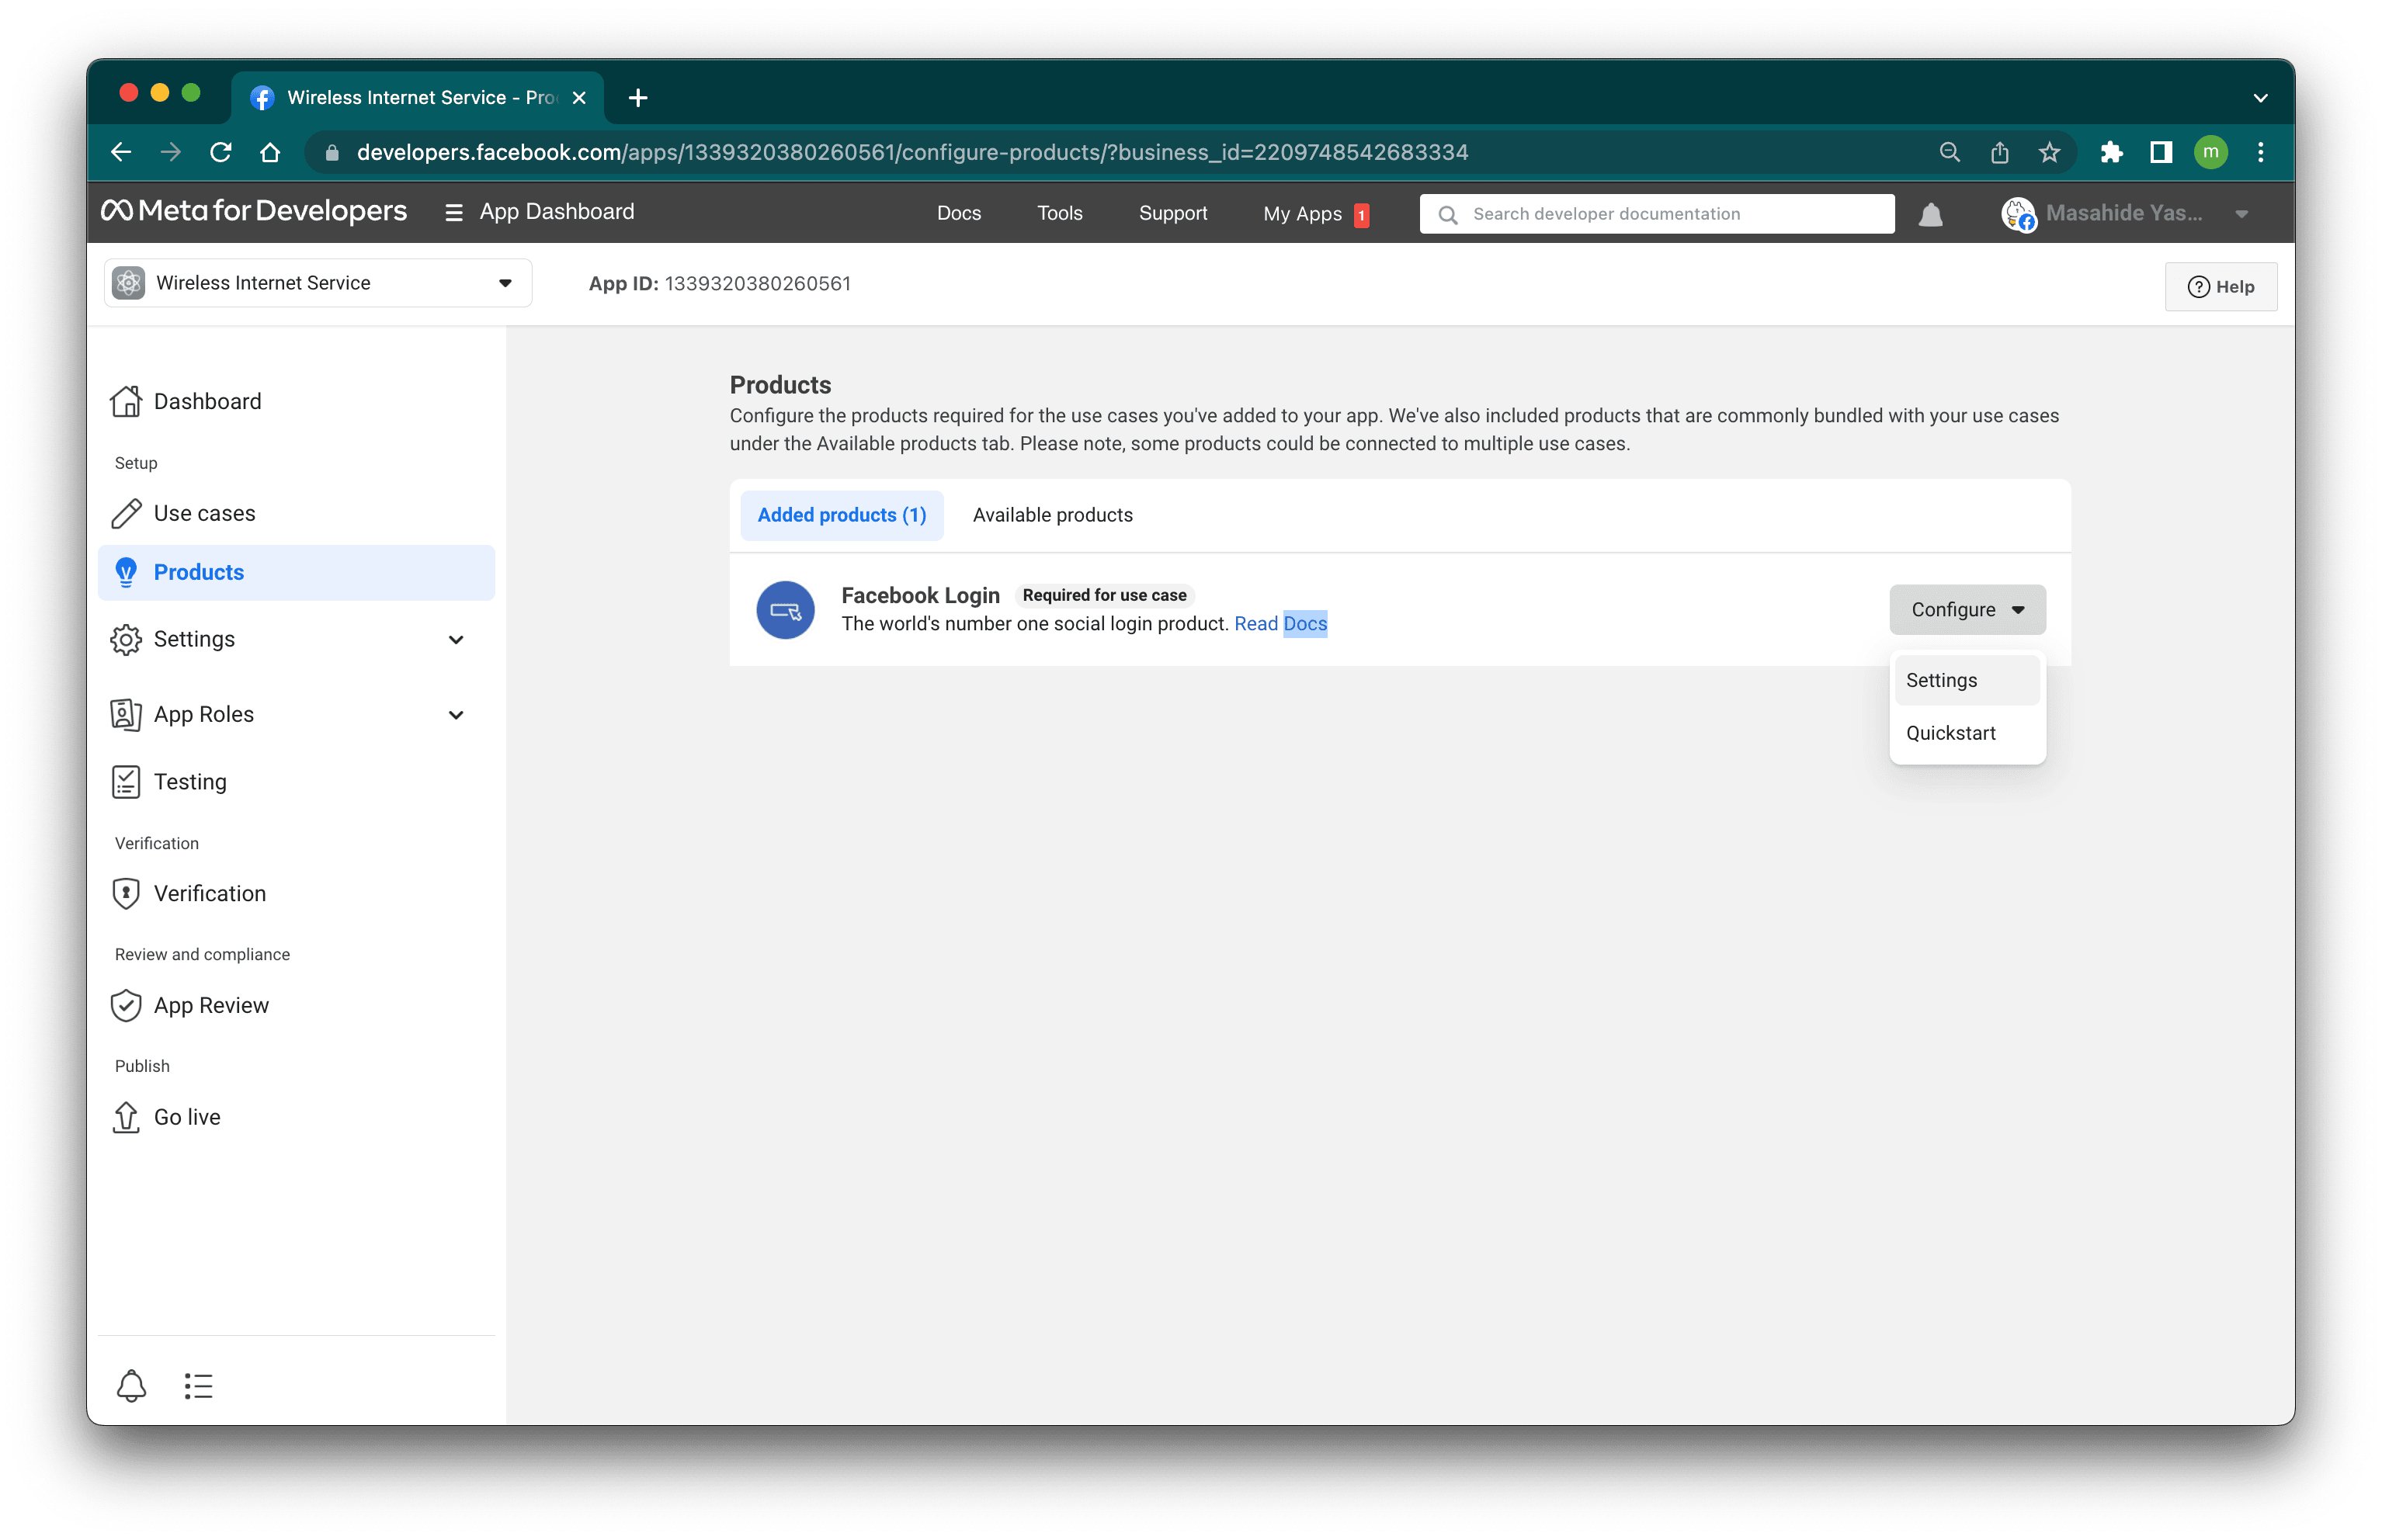Screen dimensions: 2382x1540
Task: Follow the Read Docs link
Action: tap(1280, 624)
